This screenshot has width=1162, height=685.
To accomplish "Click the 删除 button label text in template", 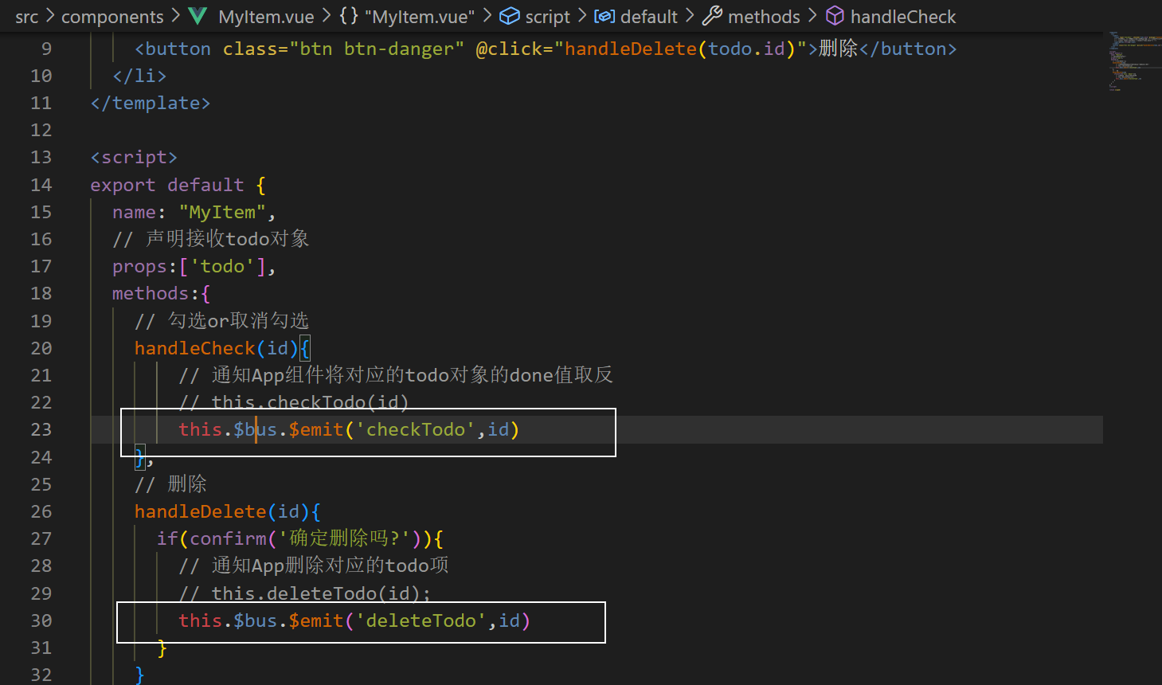I will (838, 49).
